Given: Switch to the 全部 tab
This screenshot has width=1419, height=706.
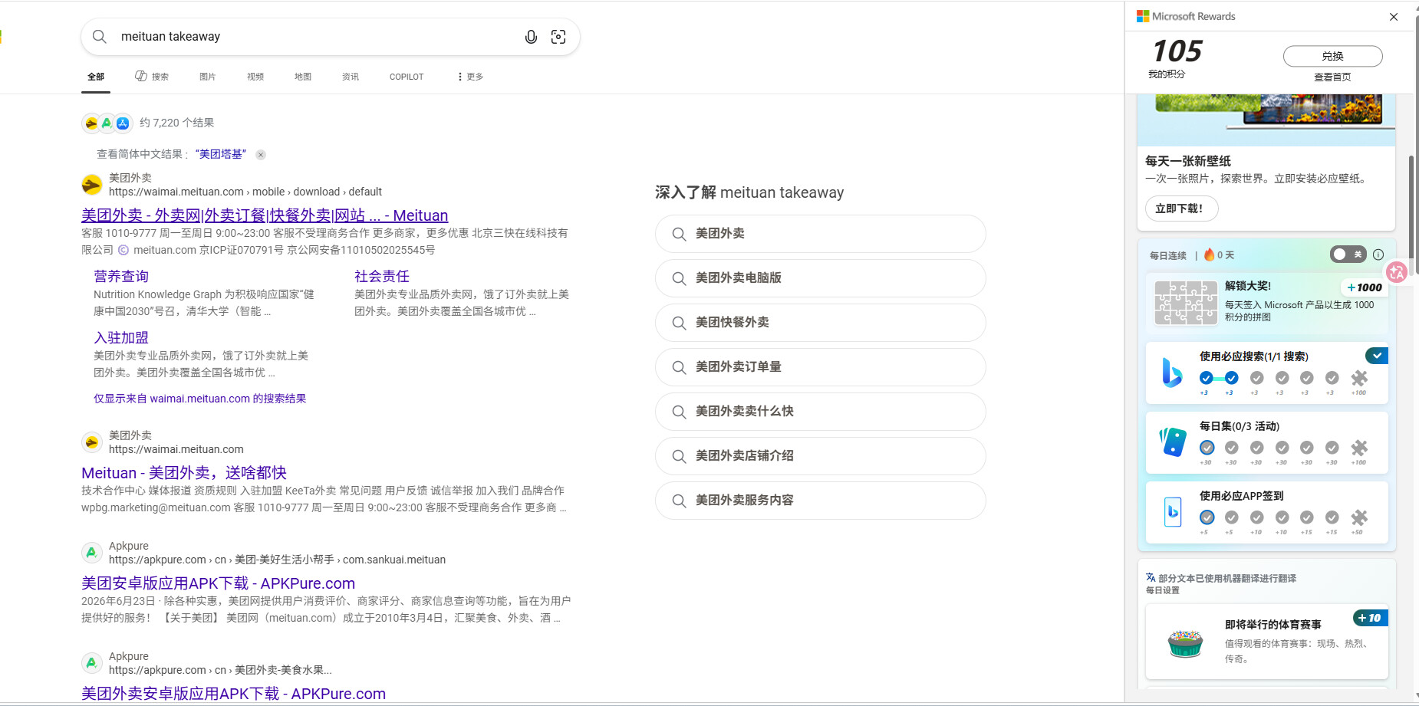Looking at the screenshot, I should tap(96, 77).
